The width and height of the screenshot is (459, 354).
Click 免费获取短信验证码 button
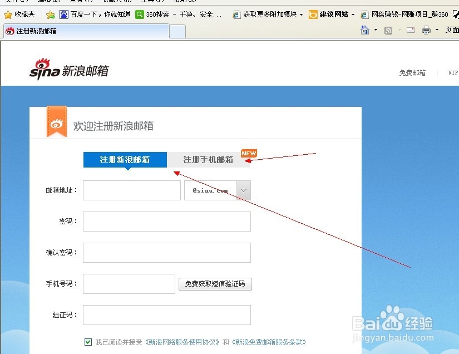(x=215, y=284)
